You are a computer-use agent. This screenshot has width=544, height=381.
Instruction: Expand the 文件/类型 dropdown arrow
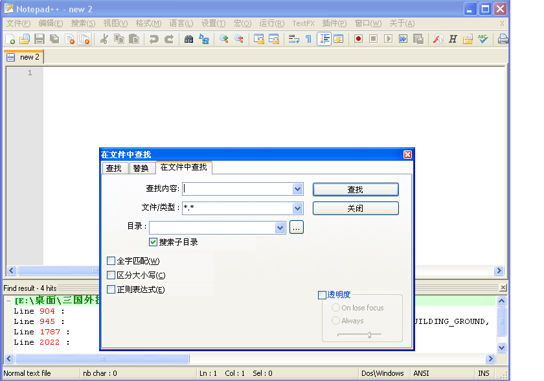pos(297,209)
